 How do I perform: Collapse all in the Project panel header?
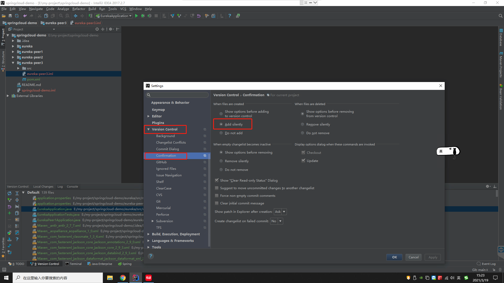click(x=103, y=29)
